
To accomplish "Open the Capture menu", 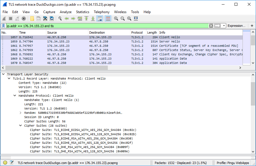I will [x=49, y=12].
